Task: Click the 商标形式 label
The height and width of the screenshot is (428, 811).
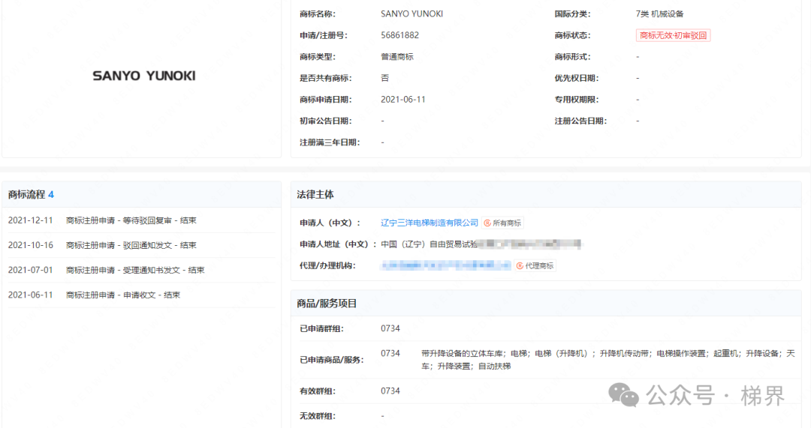Action: coord(572,57)
